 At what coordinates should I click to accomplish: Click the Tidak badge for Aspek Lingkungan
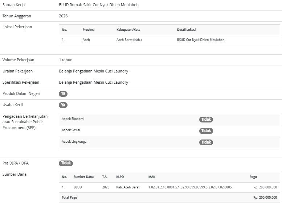pos(206,142)
